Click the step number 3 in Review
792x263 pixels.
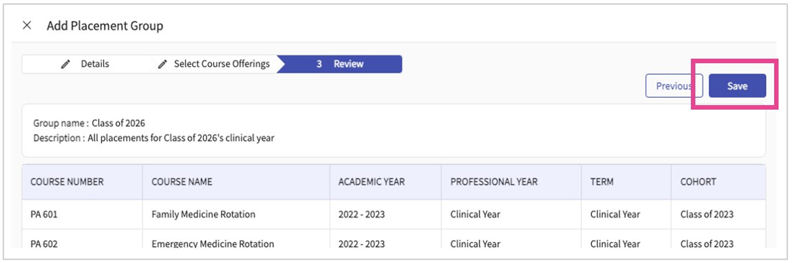319,64
